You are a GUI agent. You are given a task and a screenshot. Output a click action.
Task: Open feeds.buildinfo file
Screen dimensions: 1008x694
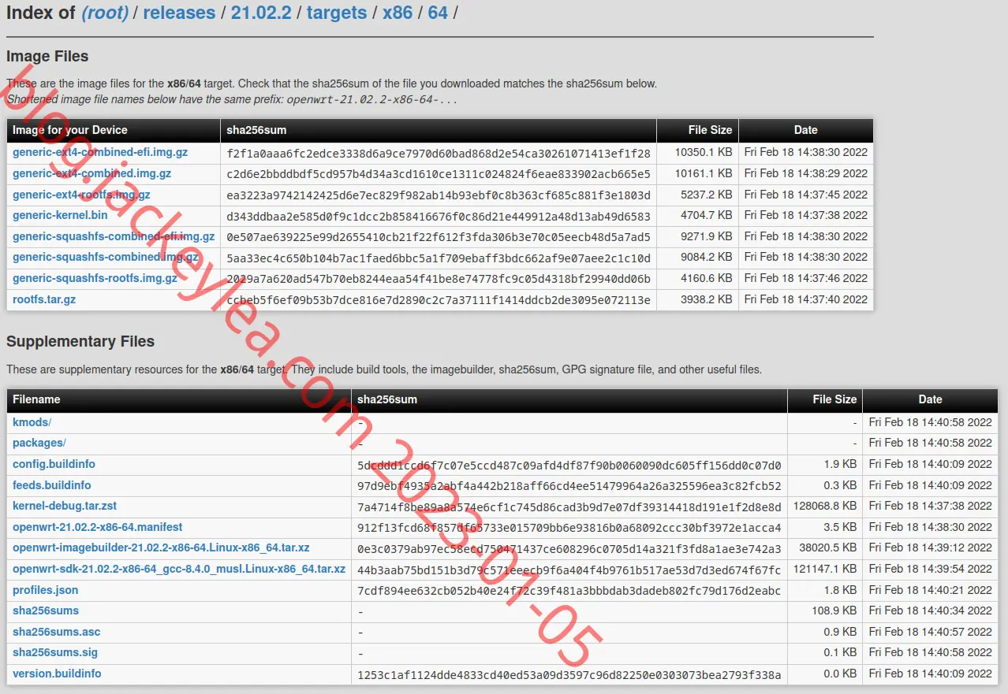[x=52, y=485]
